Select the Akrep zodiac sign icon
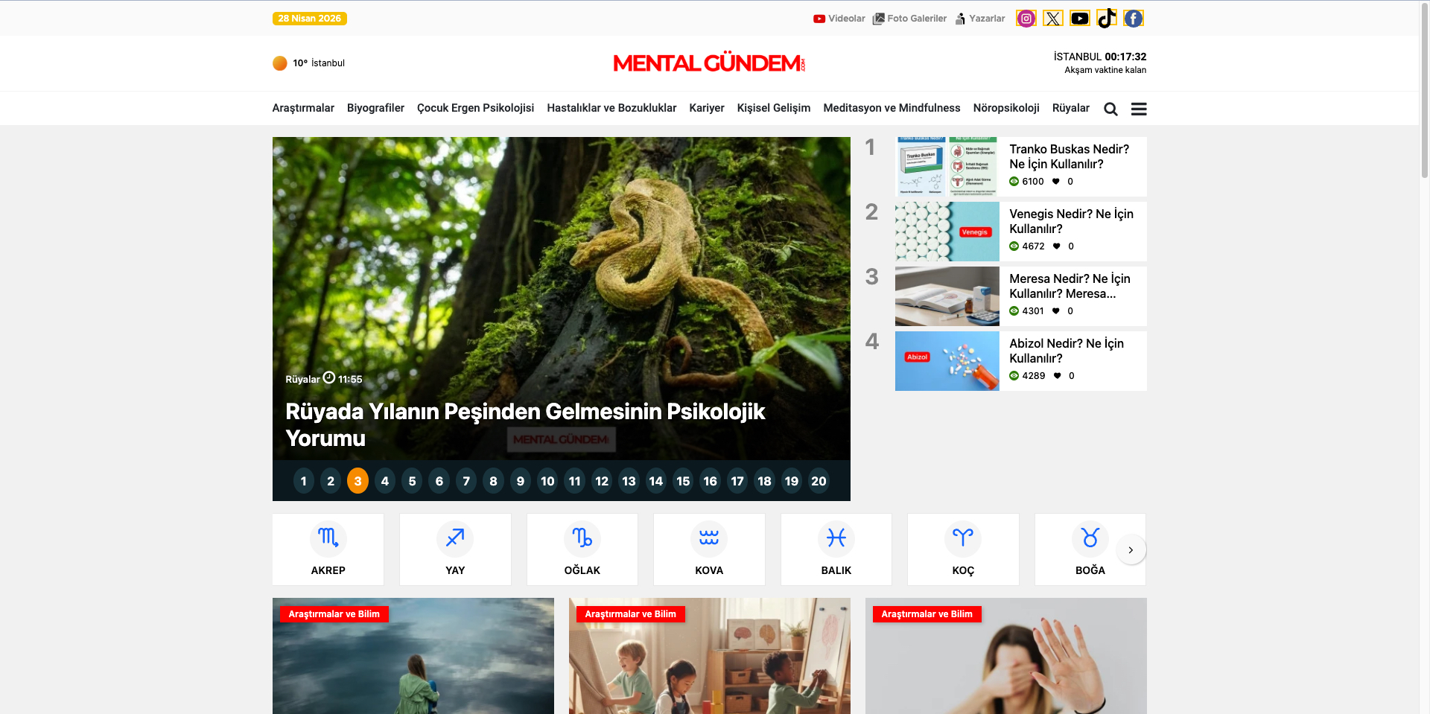Image resolution: width=1430 pixels, height=714 pixels. (x=328, y=538)
